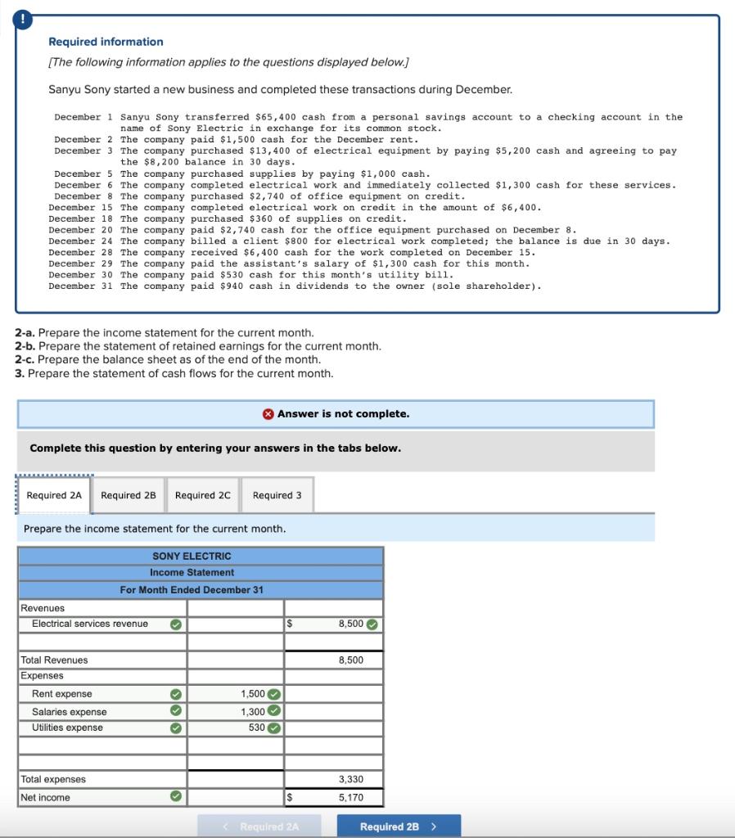Viewport: 735px width, 838px height.
Task: Click the blue exclamation alert icon
Action: pos(22,20)
